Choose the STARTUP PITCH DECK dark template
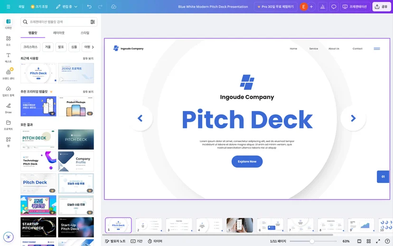Screen dimensions: 393x246 [x=38, y=227]
